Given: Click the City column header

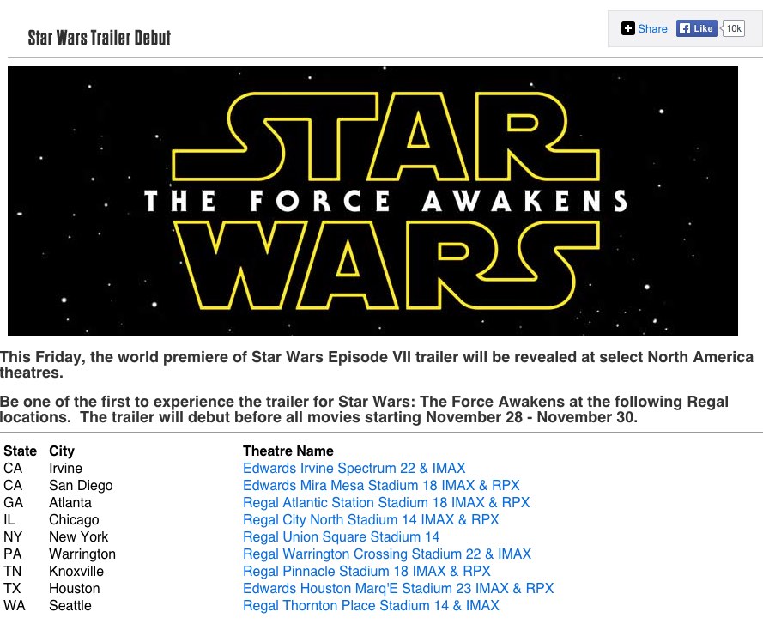Looking at the screenshot, I should (x=62, y=451).
